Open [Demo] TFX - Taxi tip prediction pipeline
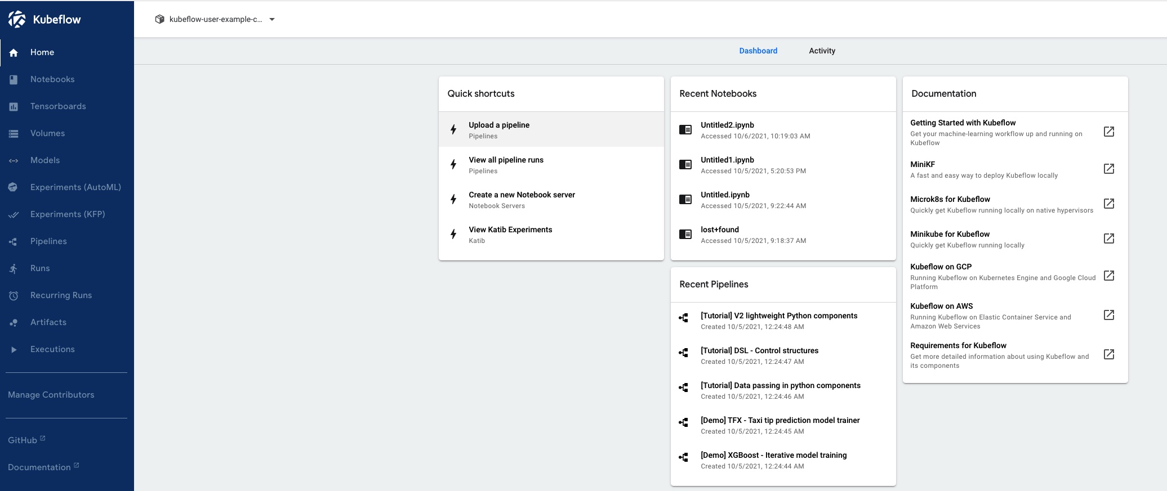Viewport: 1167px width, 491px height. click(783, 425)
